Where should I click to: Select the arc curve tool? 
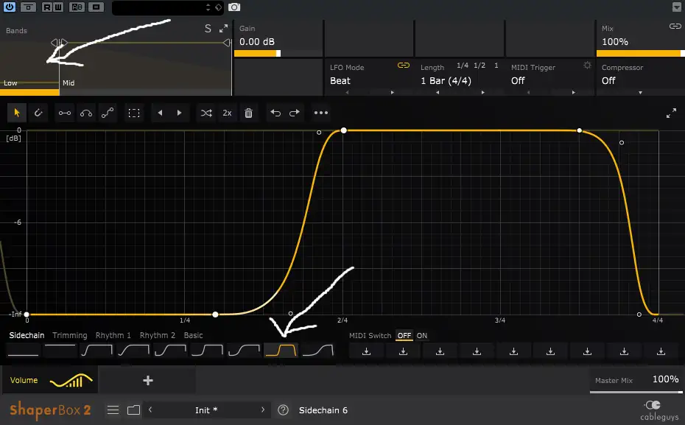[x=86, y=113]
